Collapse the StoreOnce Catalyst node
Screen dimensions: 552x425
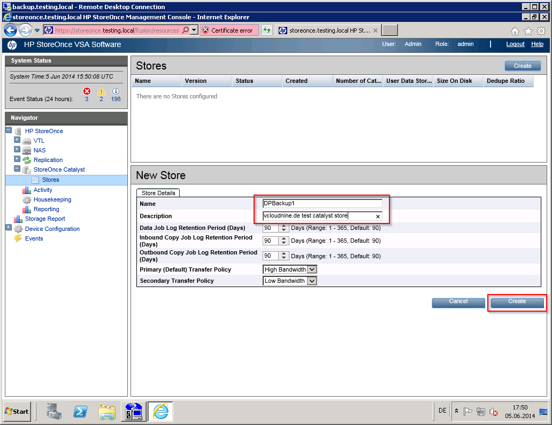click(x=17, y=168)
